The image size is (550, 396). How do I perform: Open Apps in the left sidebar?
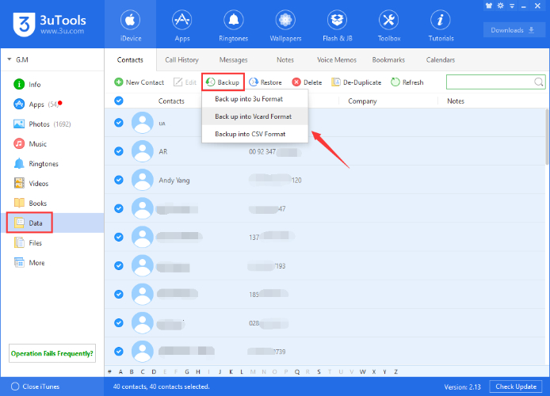point(35,104)
